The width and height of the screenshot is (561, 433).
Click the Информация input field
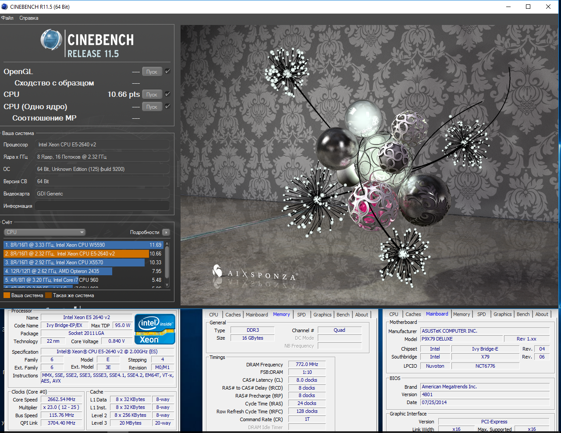click(x=102, y=206)
